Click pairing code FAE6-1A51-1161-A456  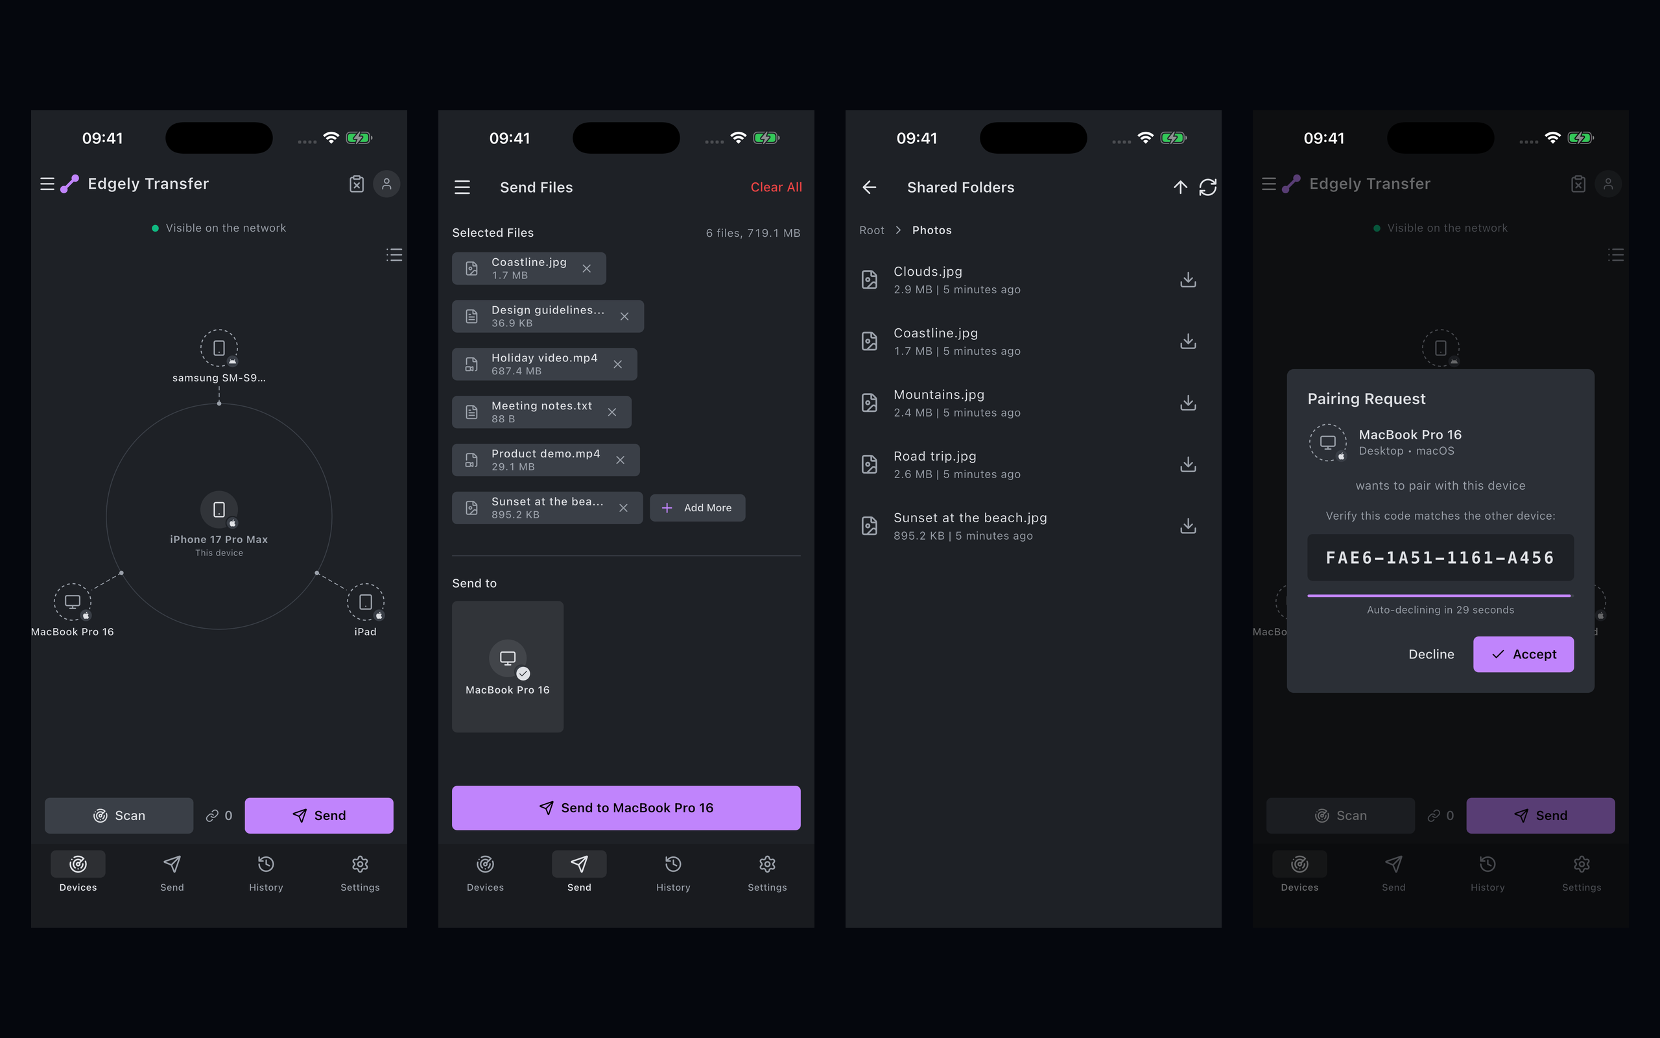[1440, 557]
